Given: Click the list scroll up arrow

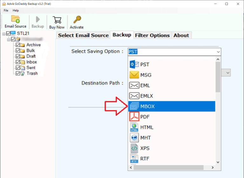Looking at the screenshot, I should coord(218,59).
